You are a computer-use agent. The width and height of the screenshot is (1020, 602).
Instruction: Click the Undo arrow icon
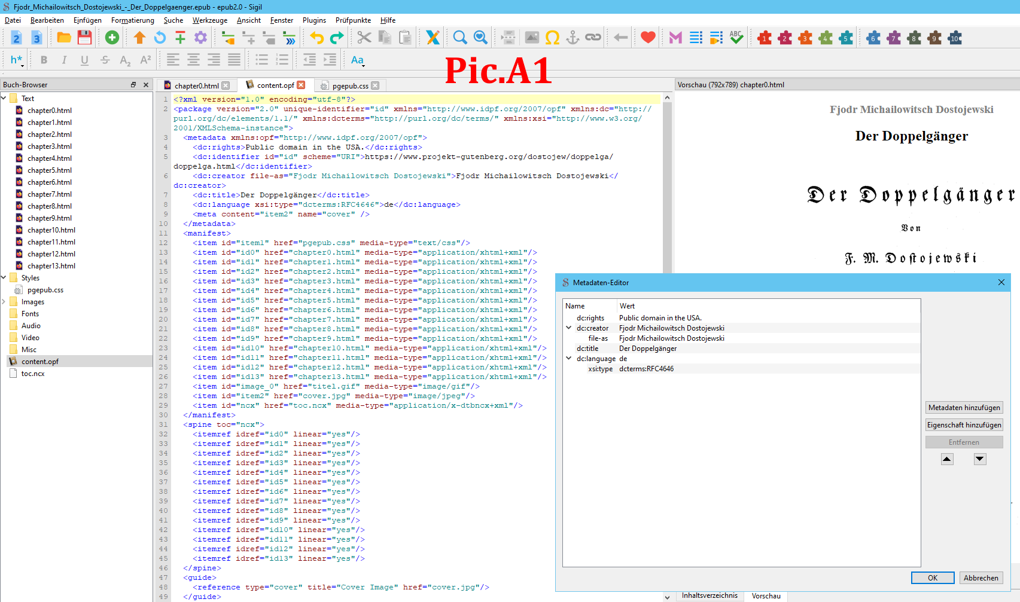(316, 38)
